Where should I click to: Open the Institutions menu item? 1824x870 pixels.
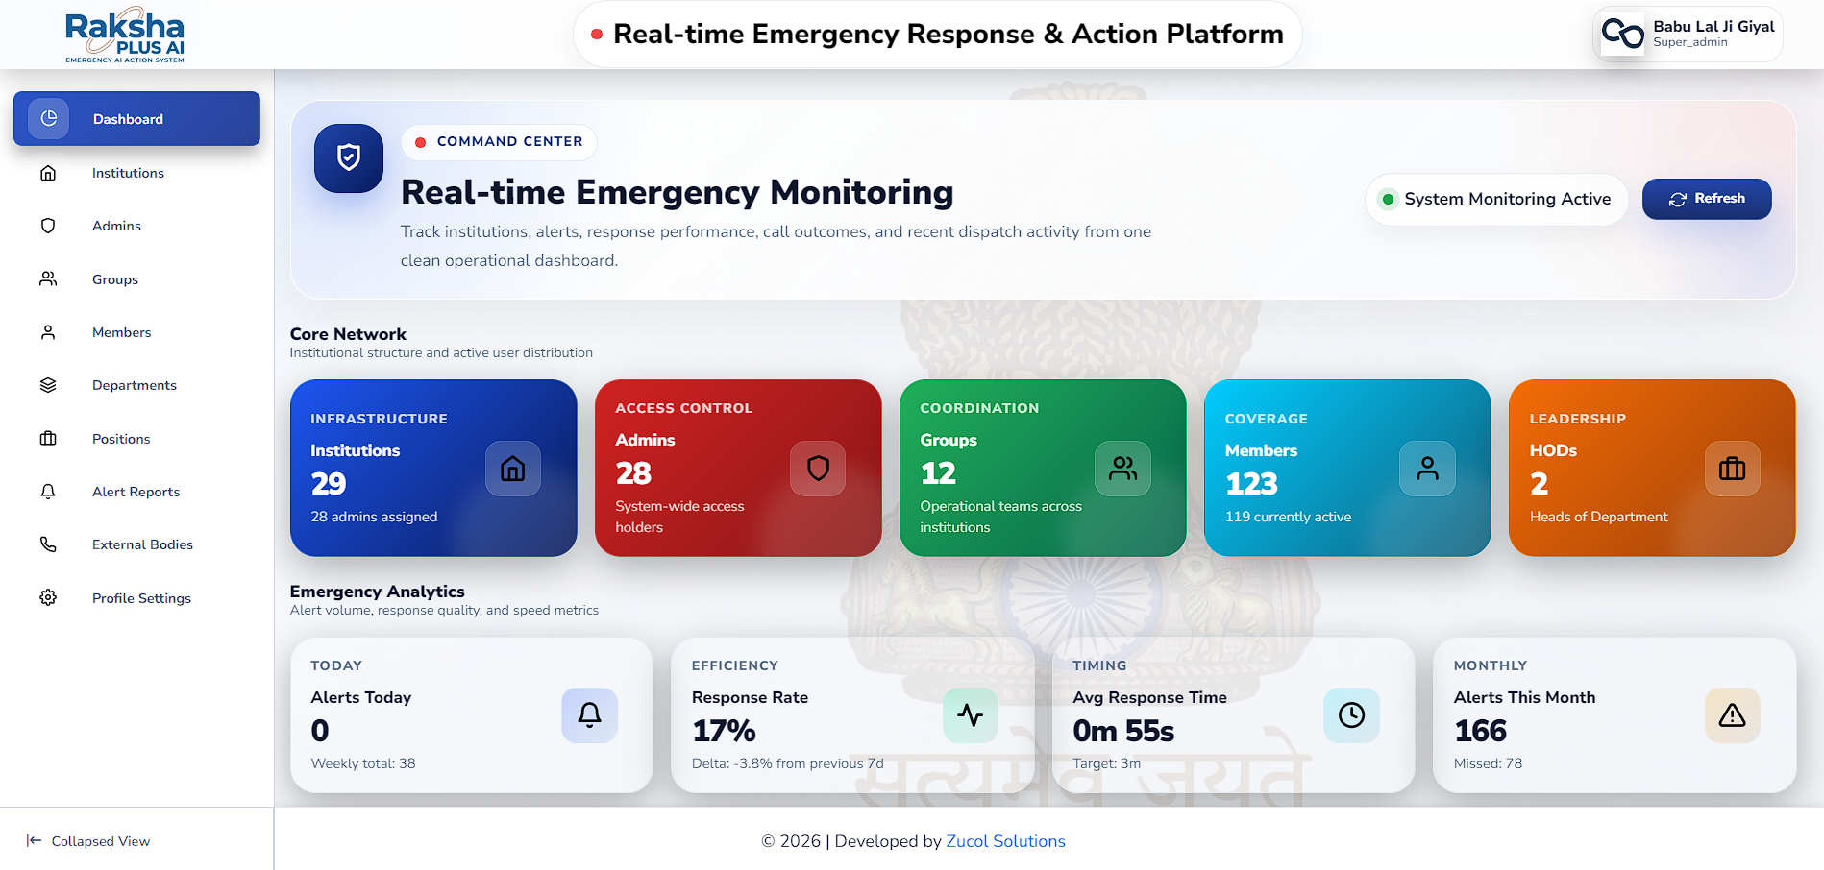point(136,173)
